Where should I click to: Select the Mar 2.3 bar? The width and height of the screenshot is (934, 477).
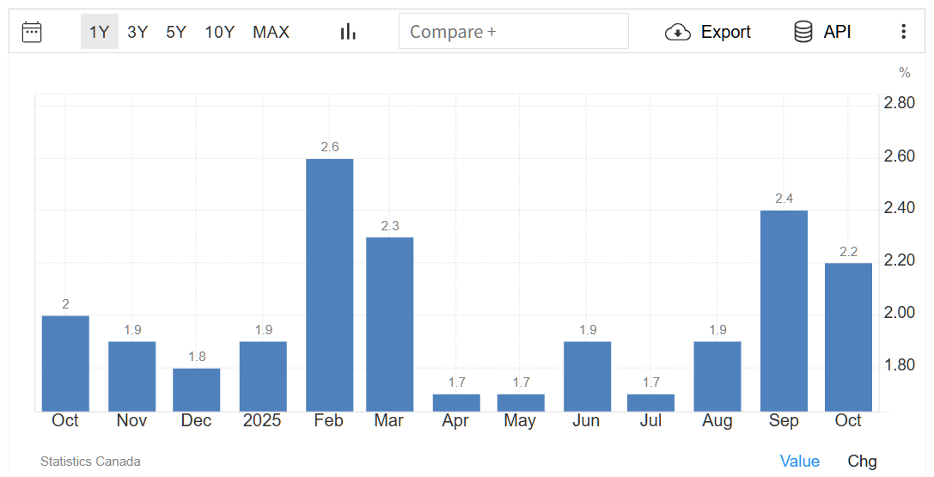point(389,324)
